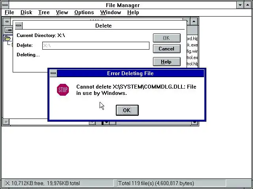
Task: Open the Help menu in menu bar
Action: point(133,12)
